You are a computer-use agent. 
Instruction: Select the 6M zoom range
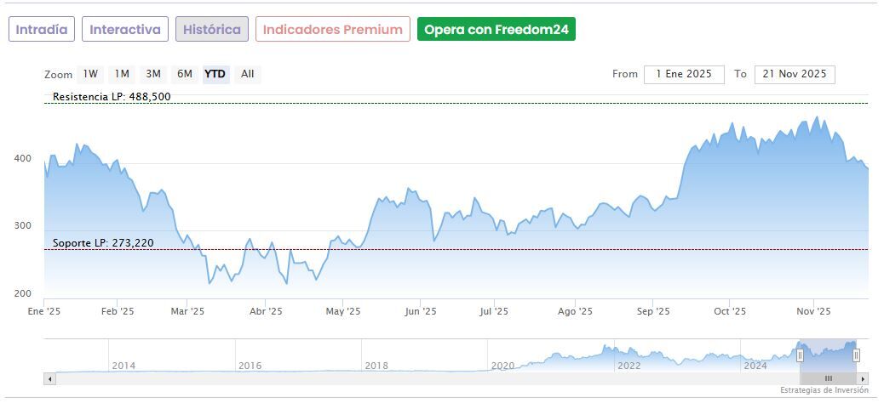(184, 74)
